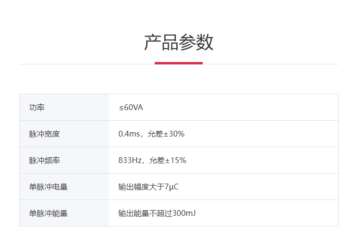Viewport: 355px width, 250px height.
Task: Click gray divider line left of red bar
Action: point(86,64)
